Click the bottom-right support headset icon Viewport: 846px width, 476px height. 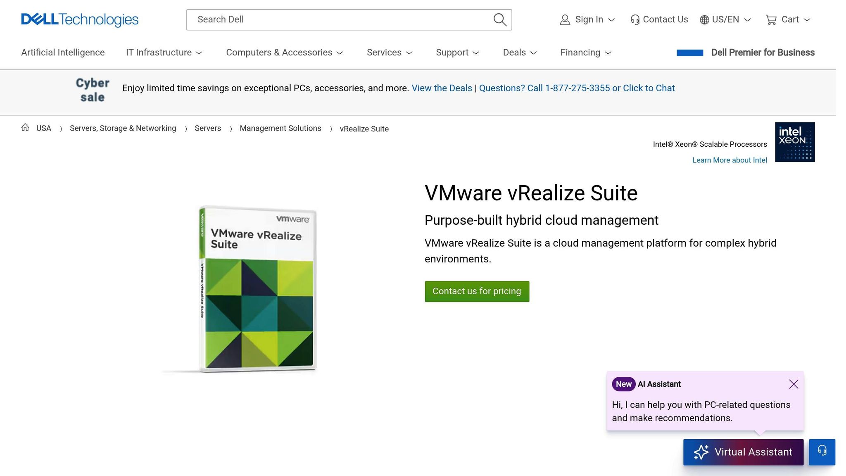(x=822, y=452)
